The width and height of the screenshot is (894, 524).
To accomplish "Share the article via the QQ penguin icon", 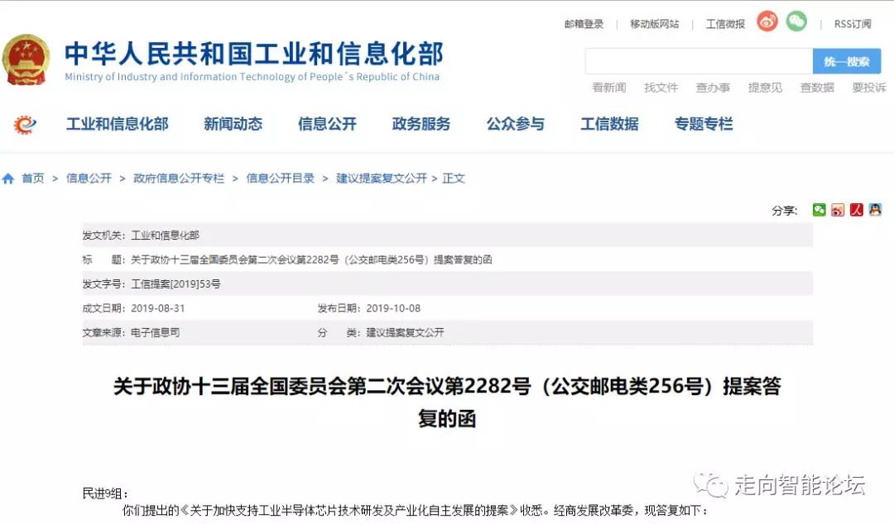I will (x=875, y=210).
